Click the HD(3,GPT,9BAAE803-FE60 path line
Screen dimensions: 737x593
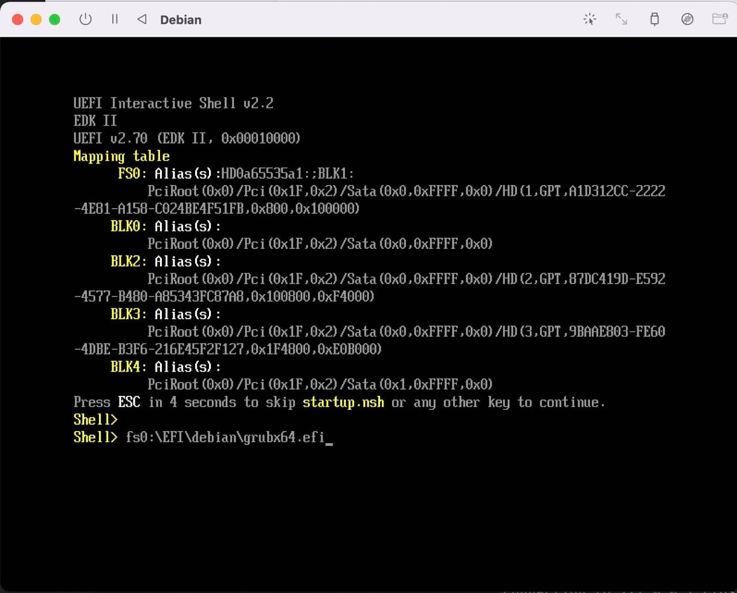[x=407, y=332]
